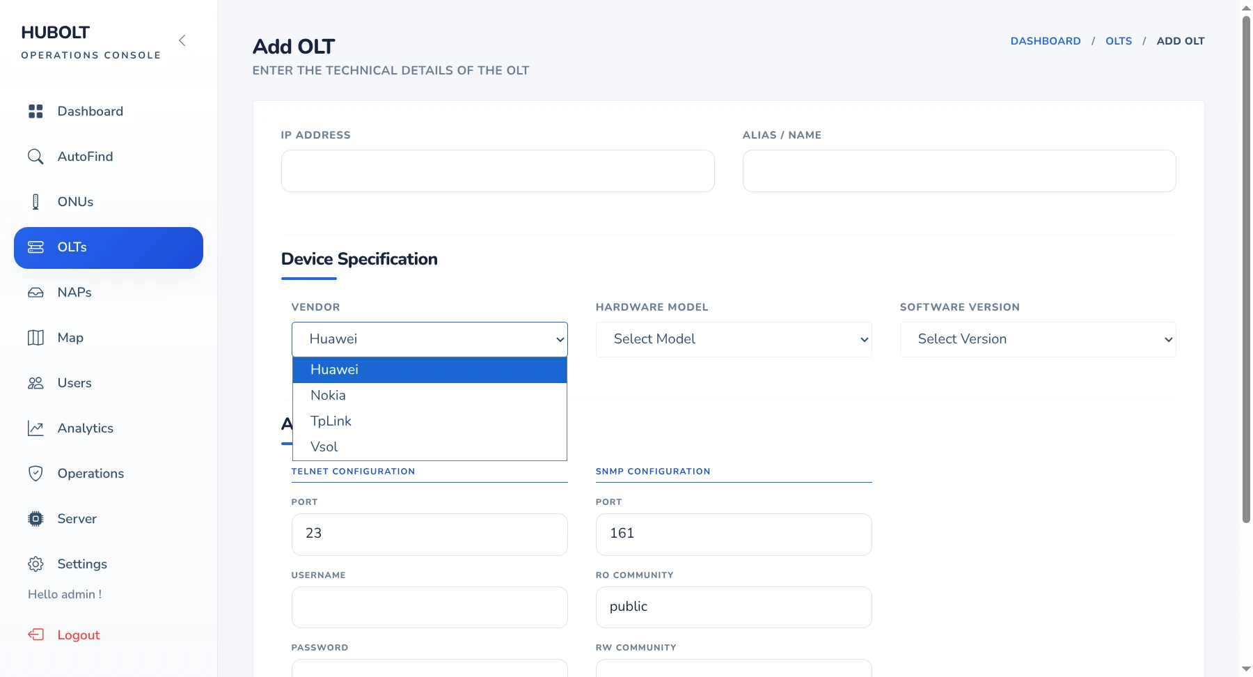The image size is (1253, 677).
Task: Click the Users people icon
Action: tap(36, 383)
